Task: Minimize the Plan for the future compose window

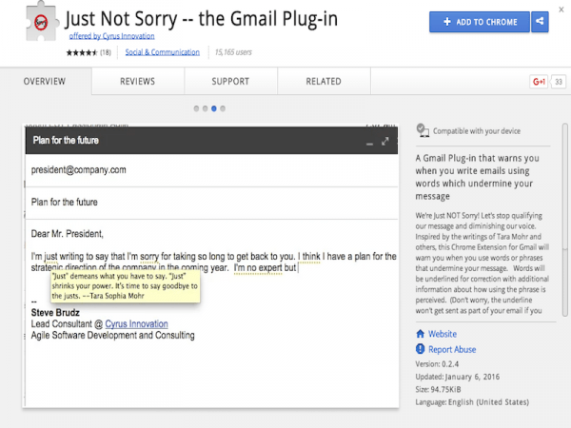Action: (370, 142)
